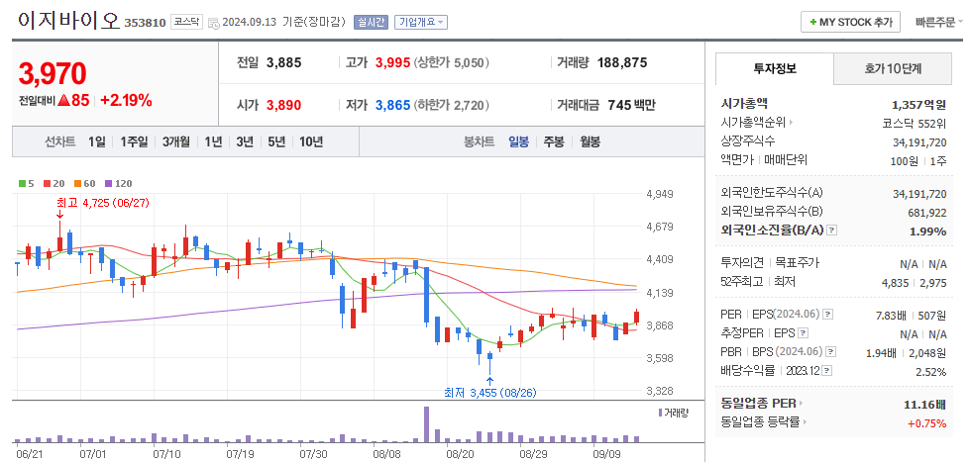This screenshot has width=970, height=462.
Task: Click the 고가 value 3,995
Action: [x=392, y=62]
